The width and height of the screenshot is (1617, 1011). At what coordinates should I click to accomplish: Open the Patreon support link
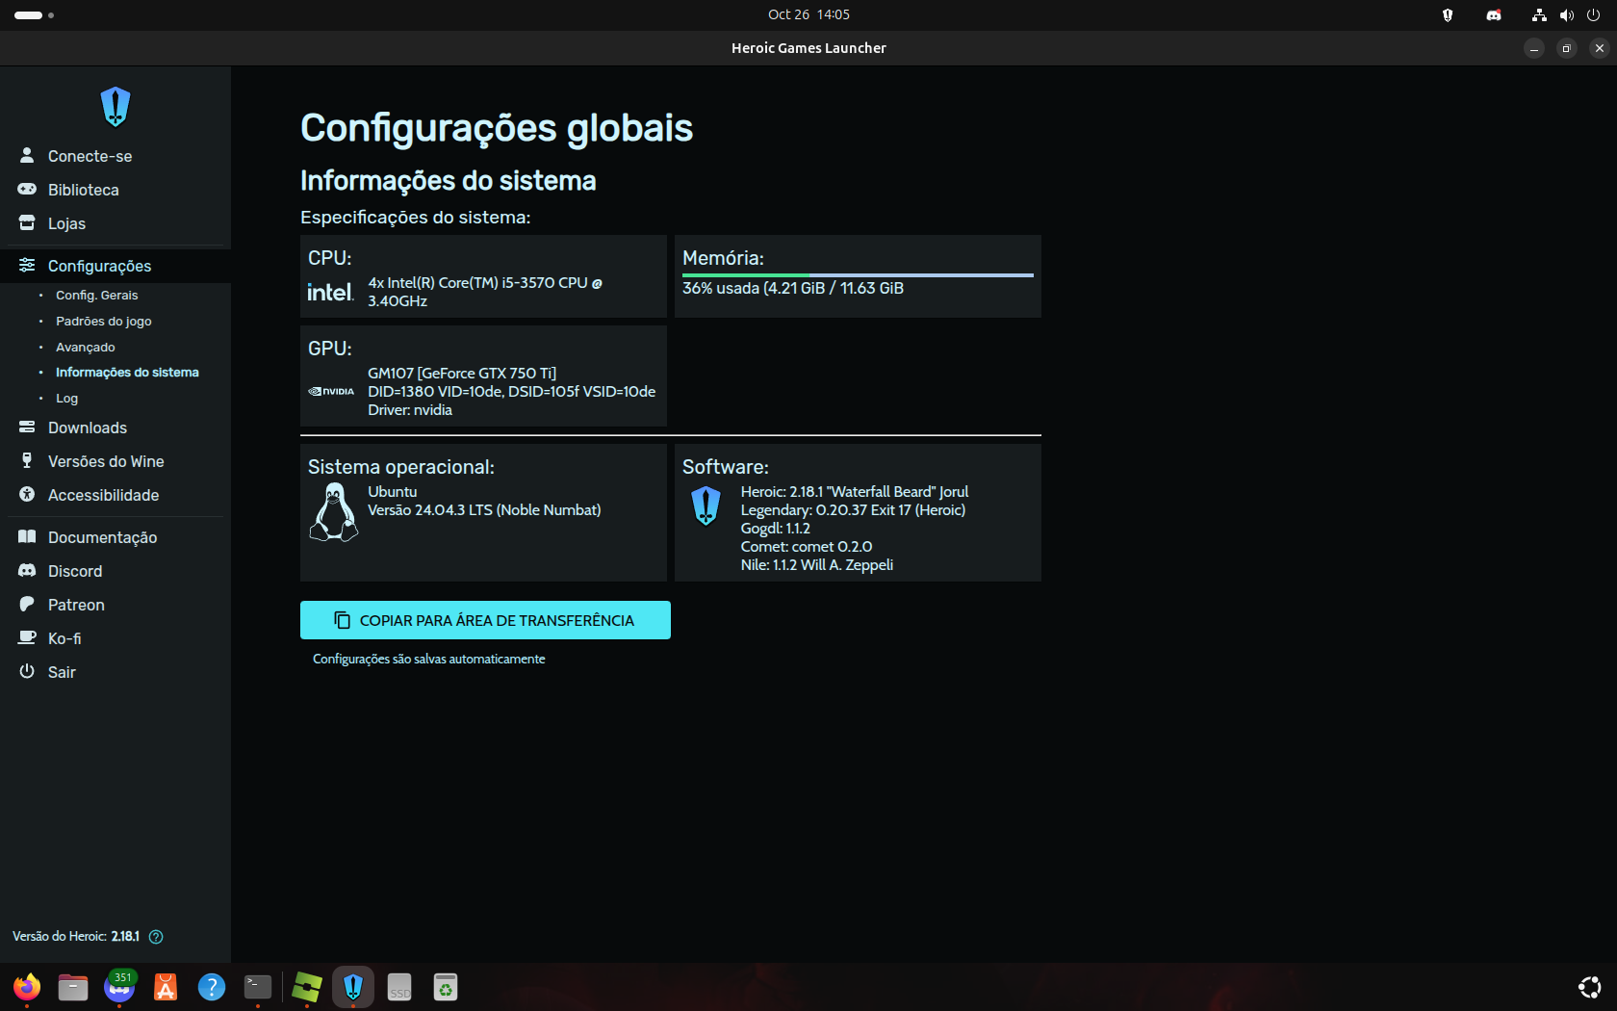[x=76, y=605]
